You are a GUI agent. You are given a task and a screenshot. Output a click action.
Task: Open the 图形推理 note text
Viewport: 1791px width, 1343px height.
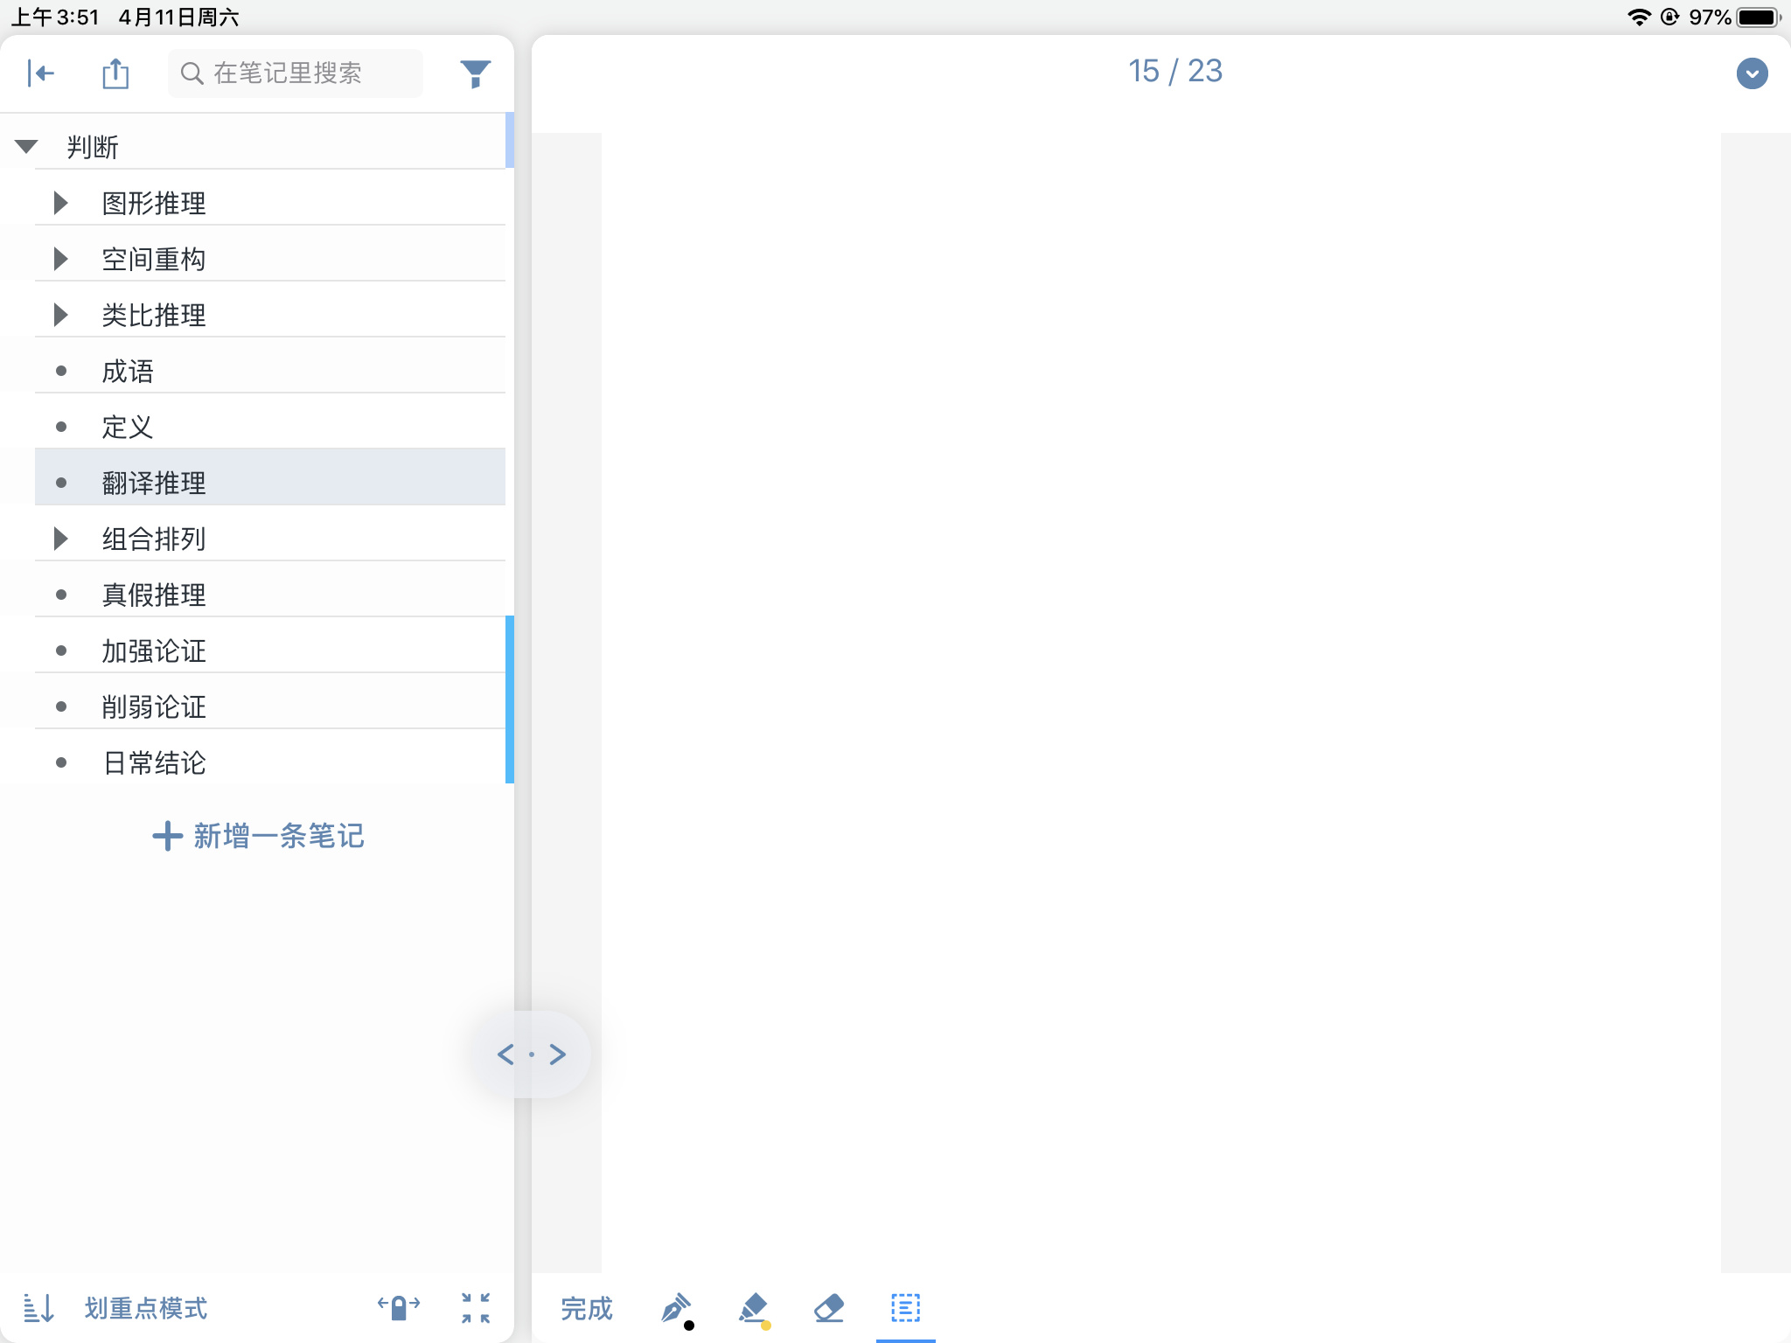[x=154, y=204]
